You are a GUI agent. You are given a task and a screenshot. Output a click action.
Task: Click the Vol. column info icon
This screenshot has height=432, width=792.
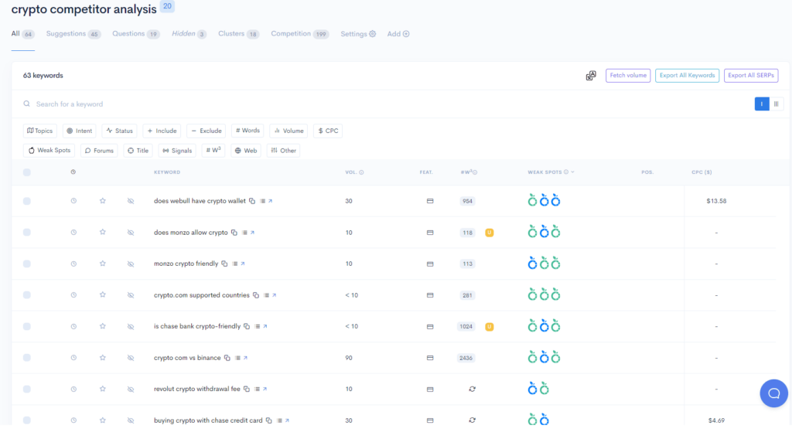[362, 172]
